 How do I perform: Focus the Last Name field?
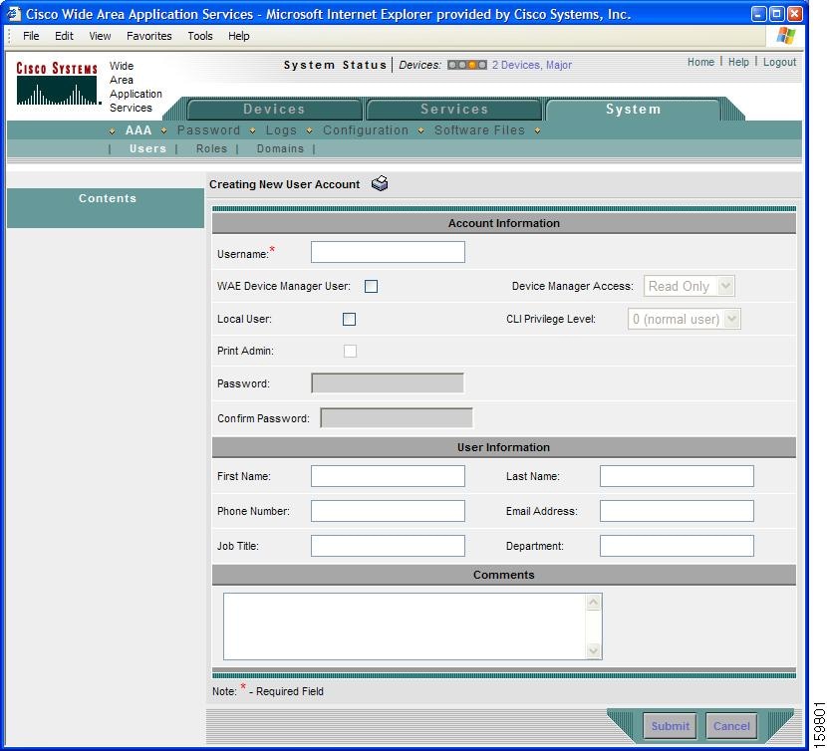coord(677,476)
